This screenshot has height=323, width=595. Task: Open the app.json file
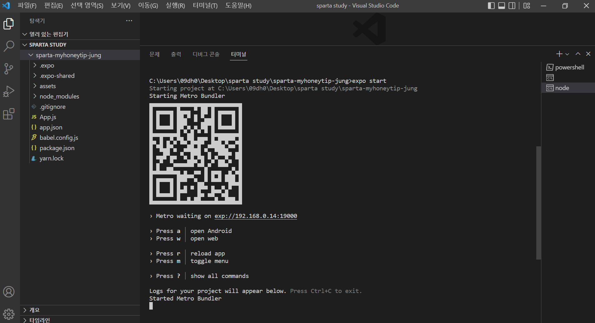[x=80, y=127]
